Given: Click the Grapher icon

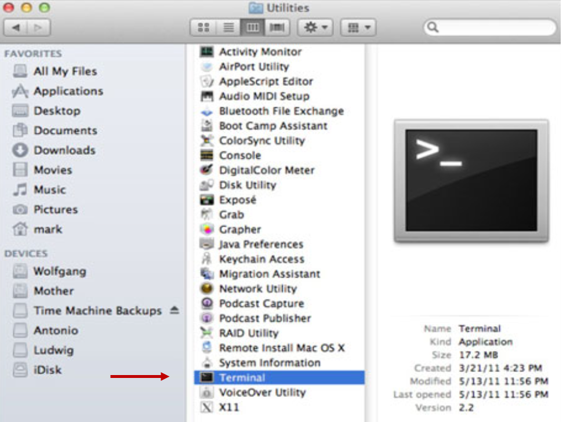Looking at the screenshot, I should [207, 230].
